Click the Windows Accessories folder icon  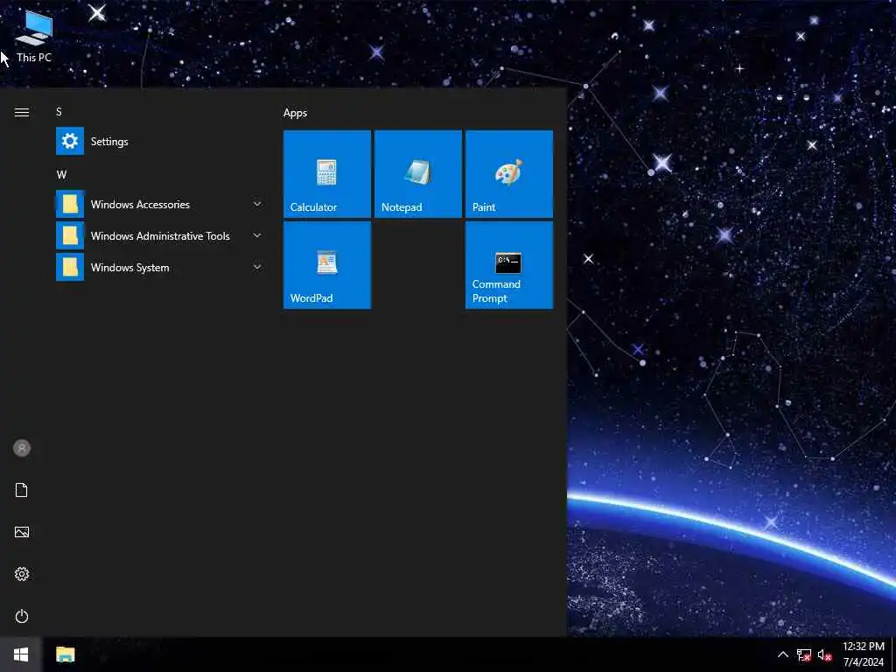(70, 204)
